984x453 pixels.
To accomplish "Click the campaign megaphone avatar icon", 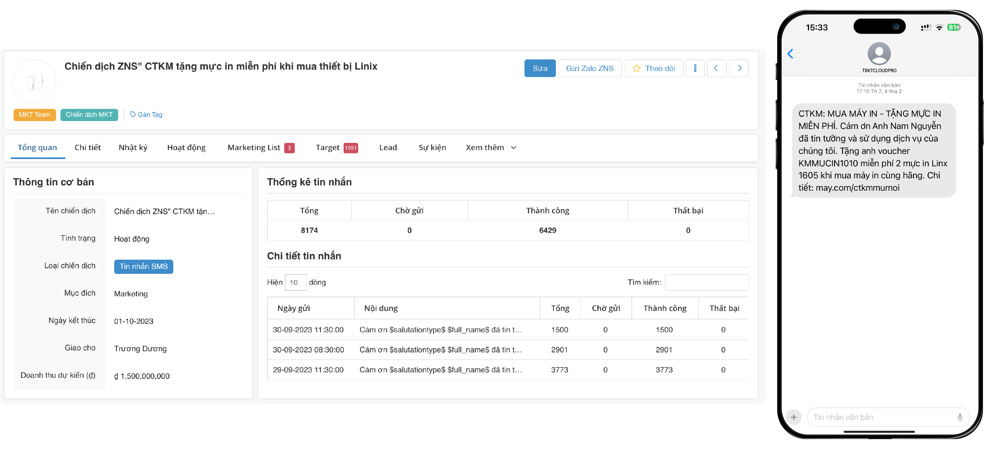I will point(34,81).
